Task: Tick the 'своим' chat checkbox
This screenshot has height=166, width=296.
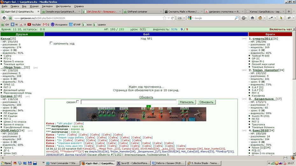Action: click(78, 102)
